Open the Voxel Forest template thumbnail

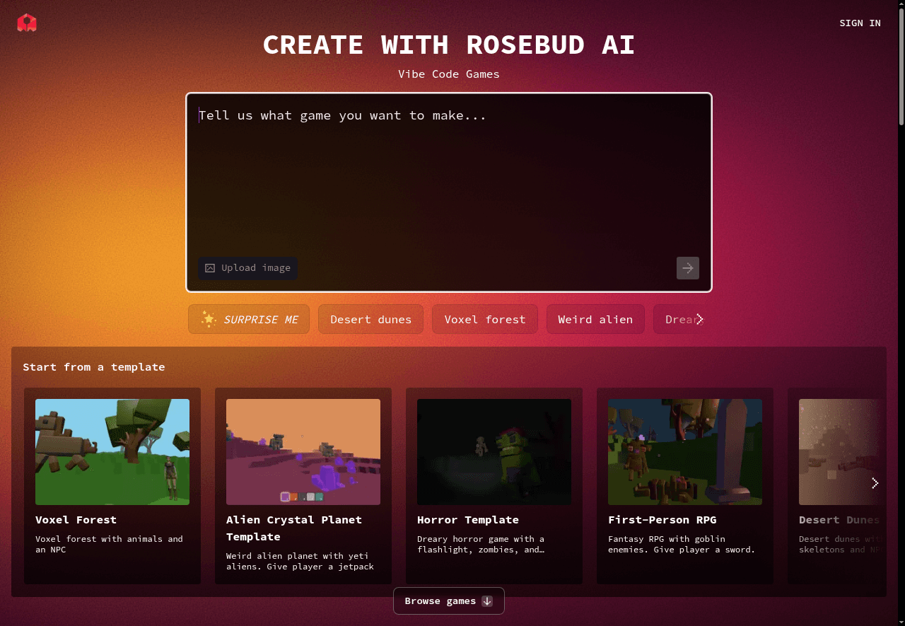112,451
